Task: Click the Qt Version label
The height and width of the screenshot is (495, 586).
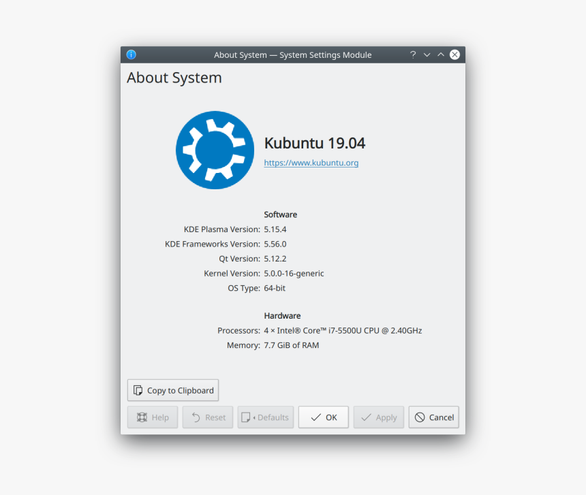Action: [240, 259]
